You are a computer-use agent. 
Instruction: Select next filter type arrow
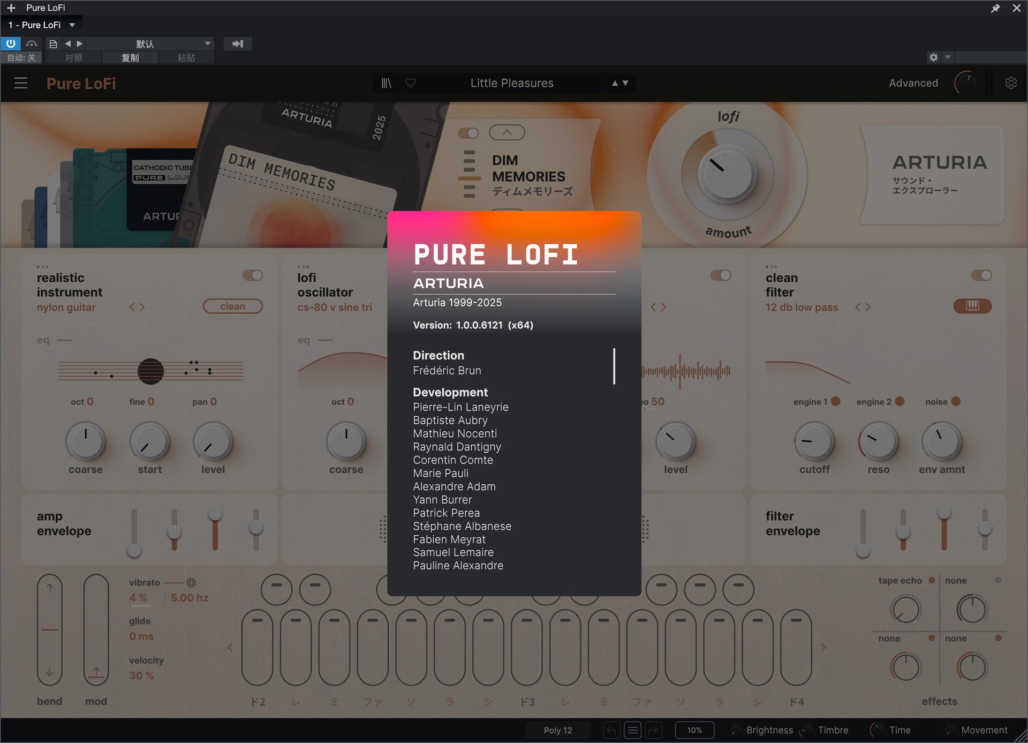pyautogui.click(x=868, y=307)
